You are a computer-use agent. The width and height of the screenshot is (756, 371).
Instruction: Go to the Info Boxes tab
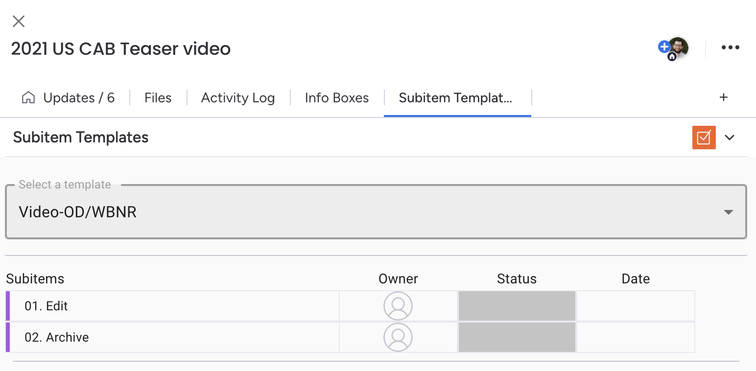336,98
